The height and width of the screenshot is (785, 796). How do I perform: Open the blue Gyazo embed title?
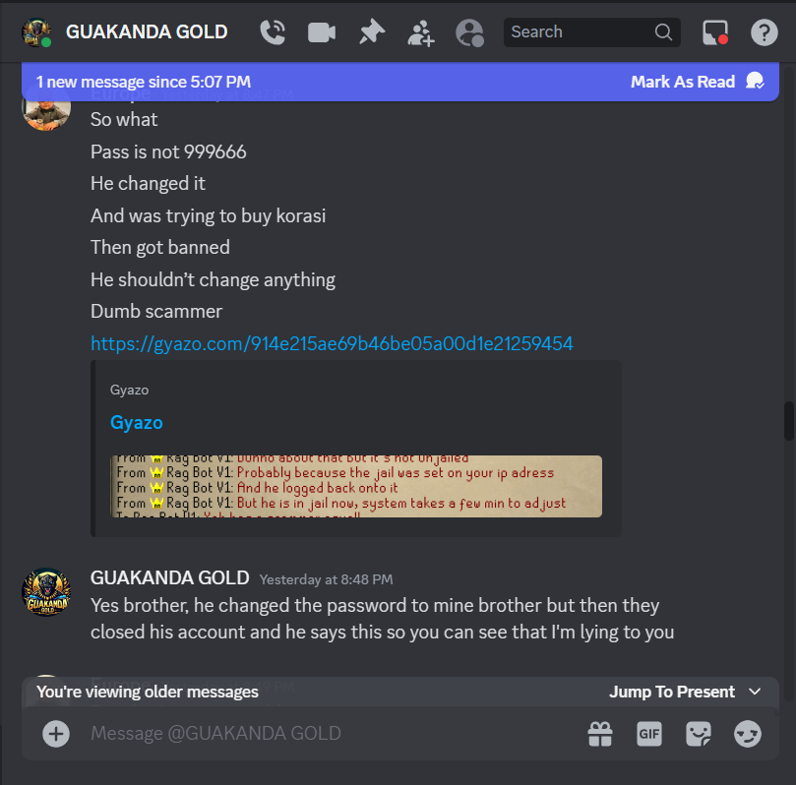[x=137, y=423]
